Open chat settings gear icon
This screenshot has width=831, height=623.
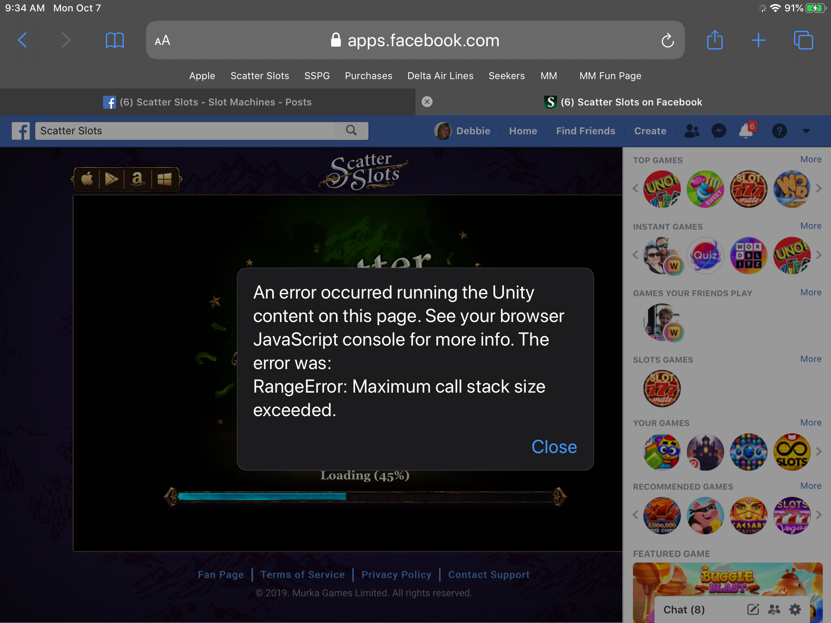(x=795, y=609)
